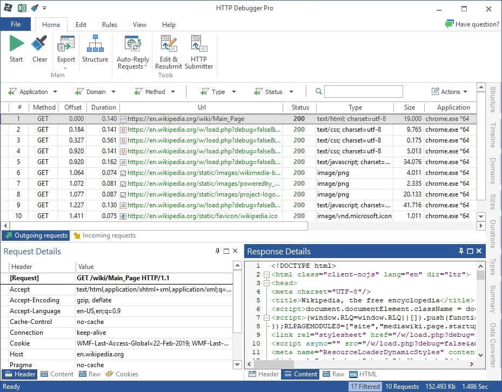Collapse the head tag node in response
502x392 pixels.
265,283
